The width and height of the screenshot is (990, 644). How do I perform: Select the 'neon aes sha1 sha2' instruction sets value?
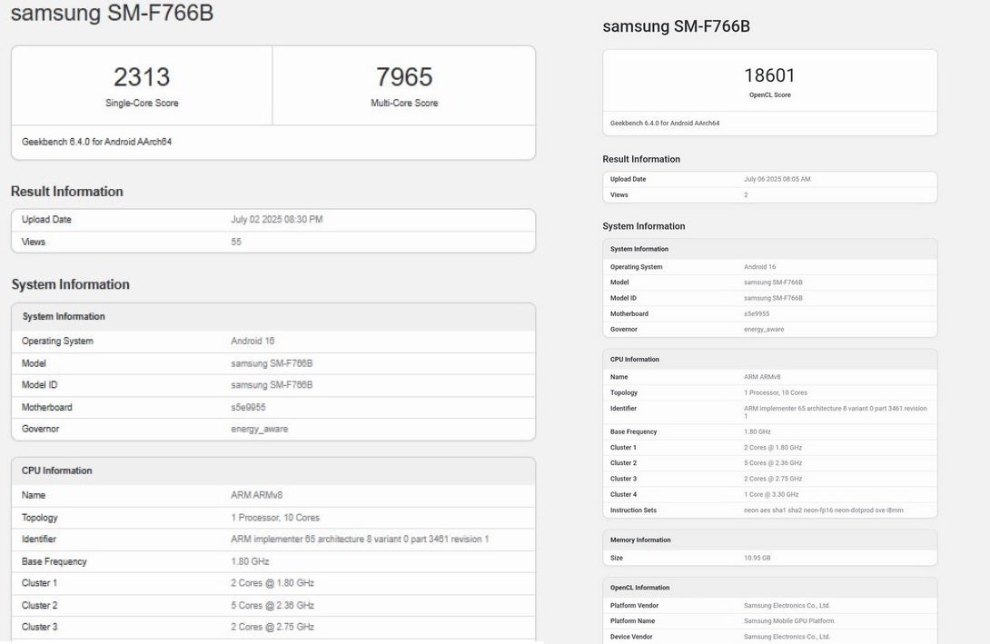coord(823,510)
